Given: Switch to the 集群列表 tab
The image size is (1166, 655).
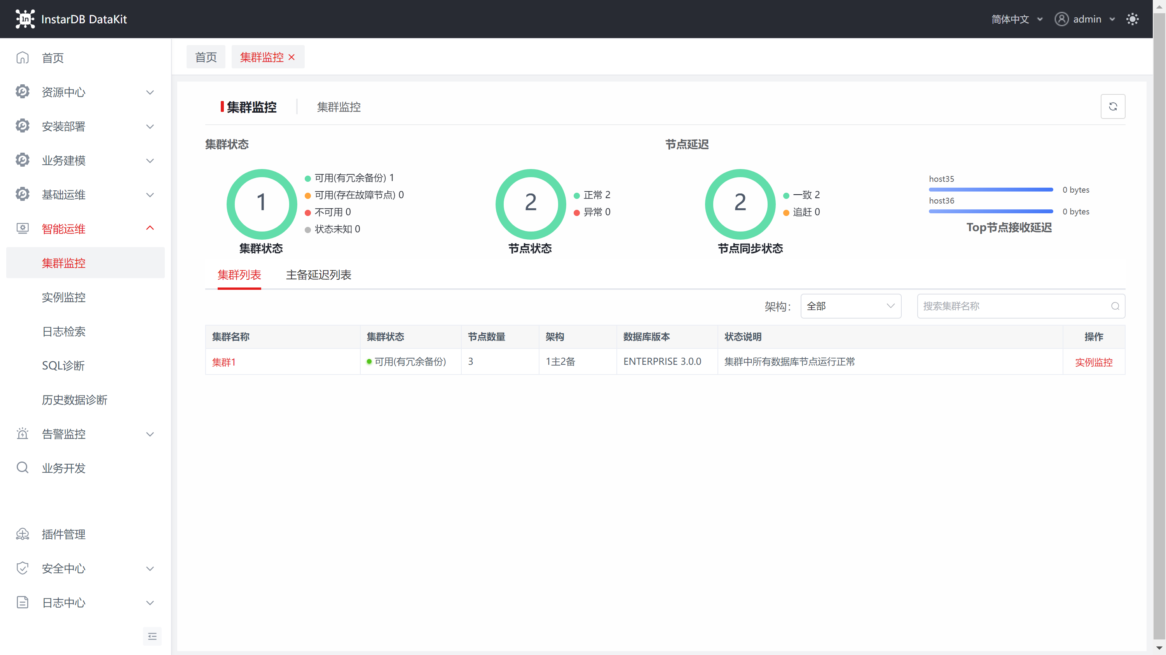Looking at the screenshot, I should pos(239,275).
